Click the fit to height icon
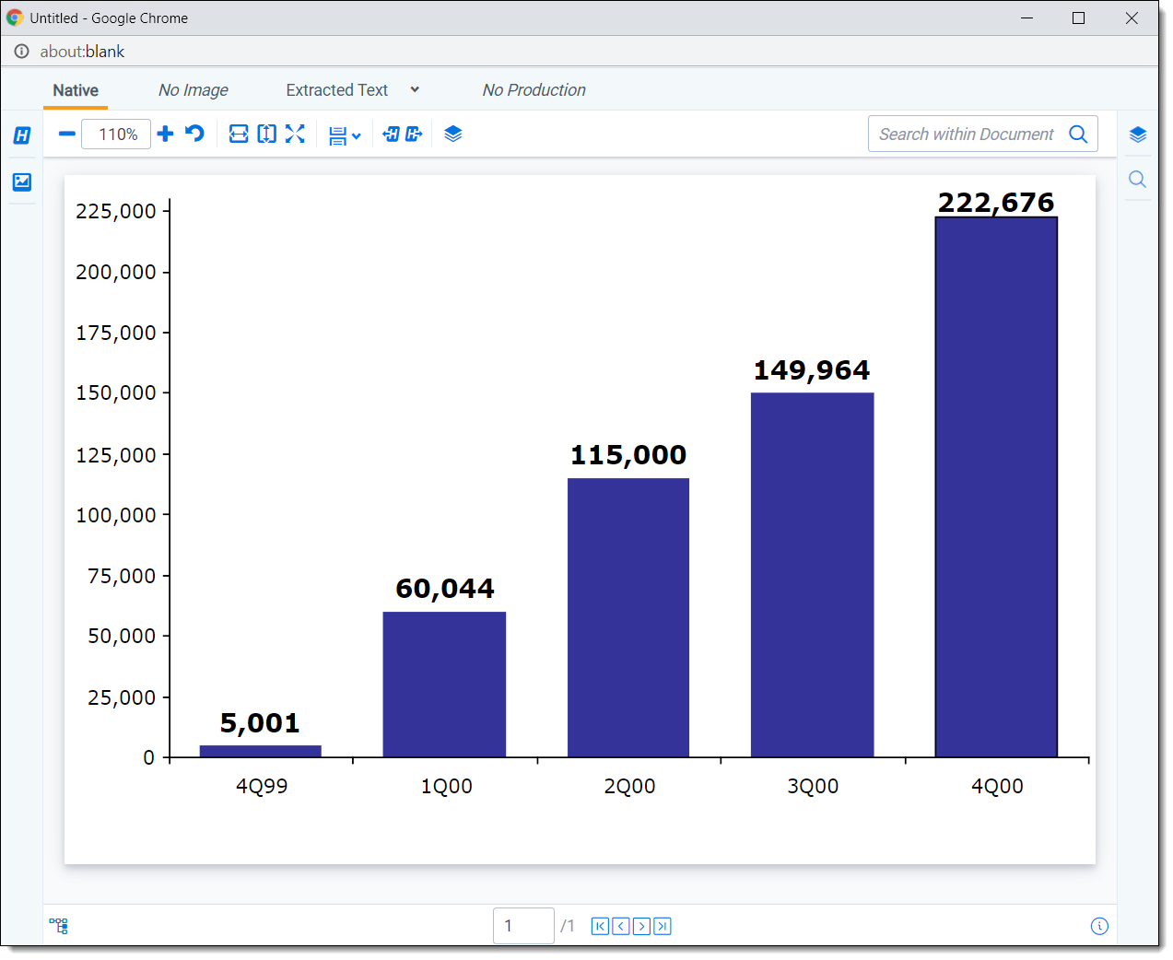 click(266, 135)
